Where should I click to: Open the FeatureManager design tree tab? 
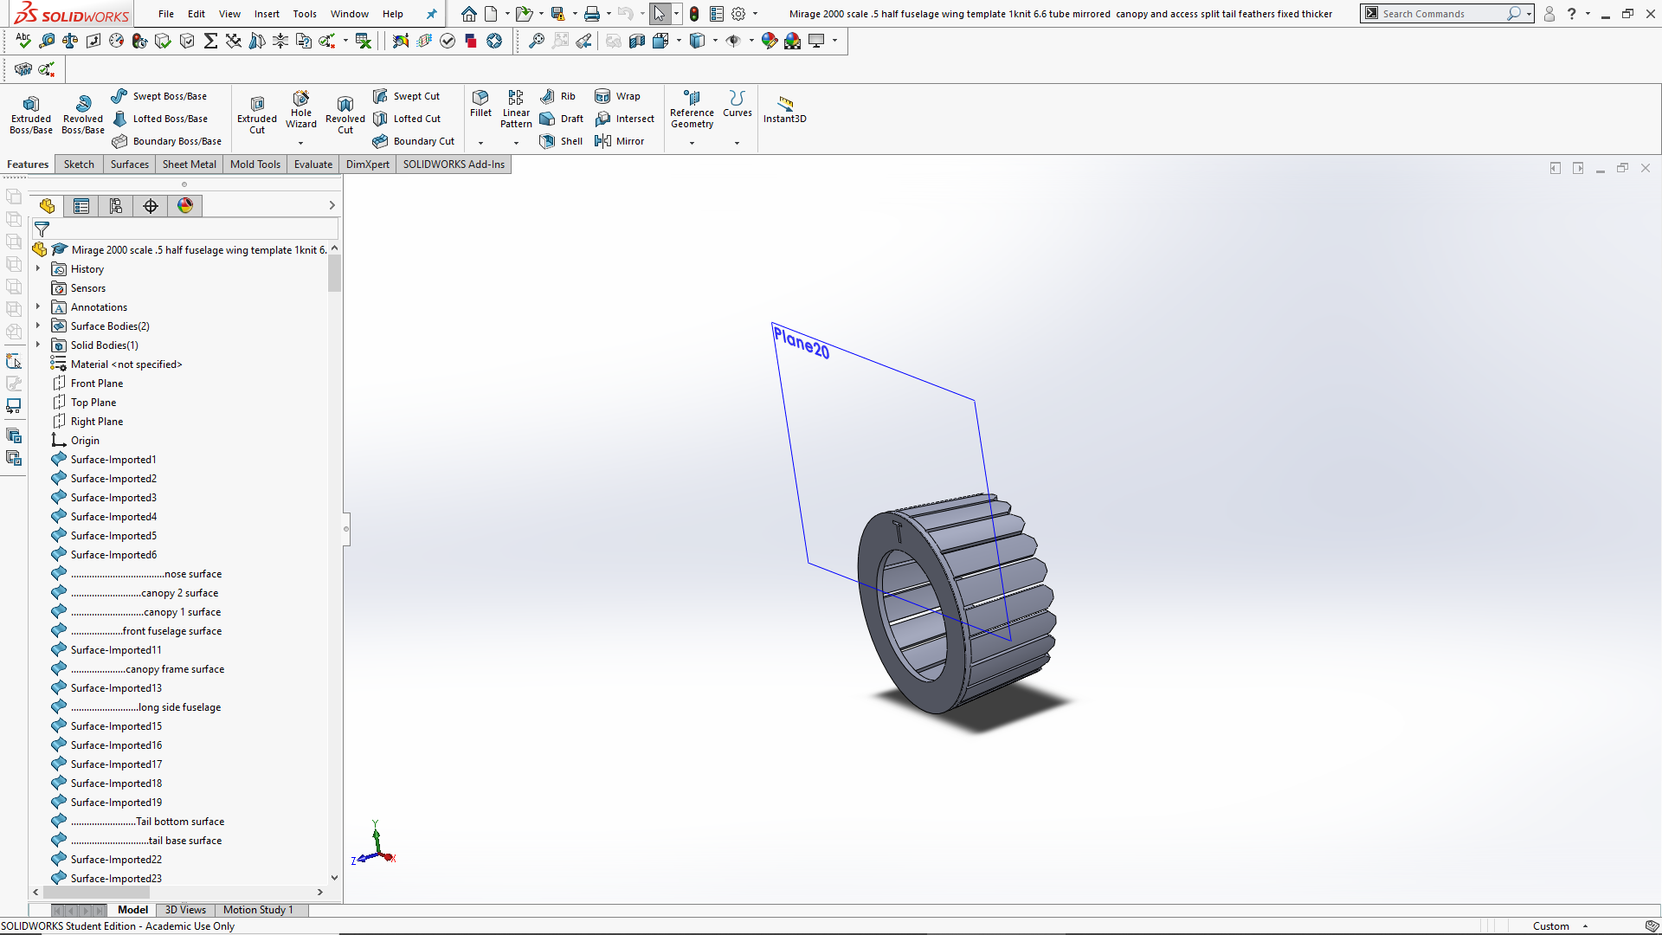[47, 205]
